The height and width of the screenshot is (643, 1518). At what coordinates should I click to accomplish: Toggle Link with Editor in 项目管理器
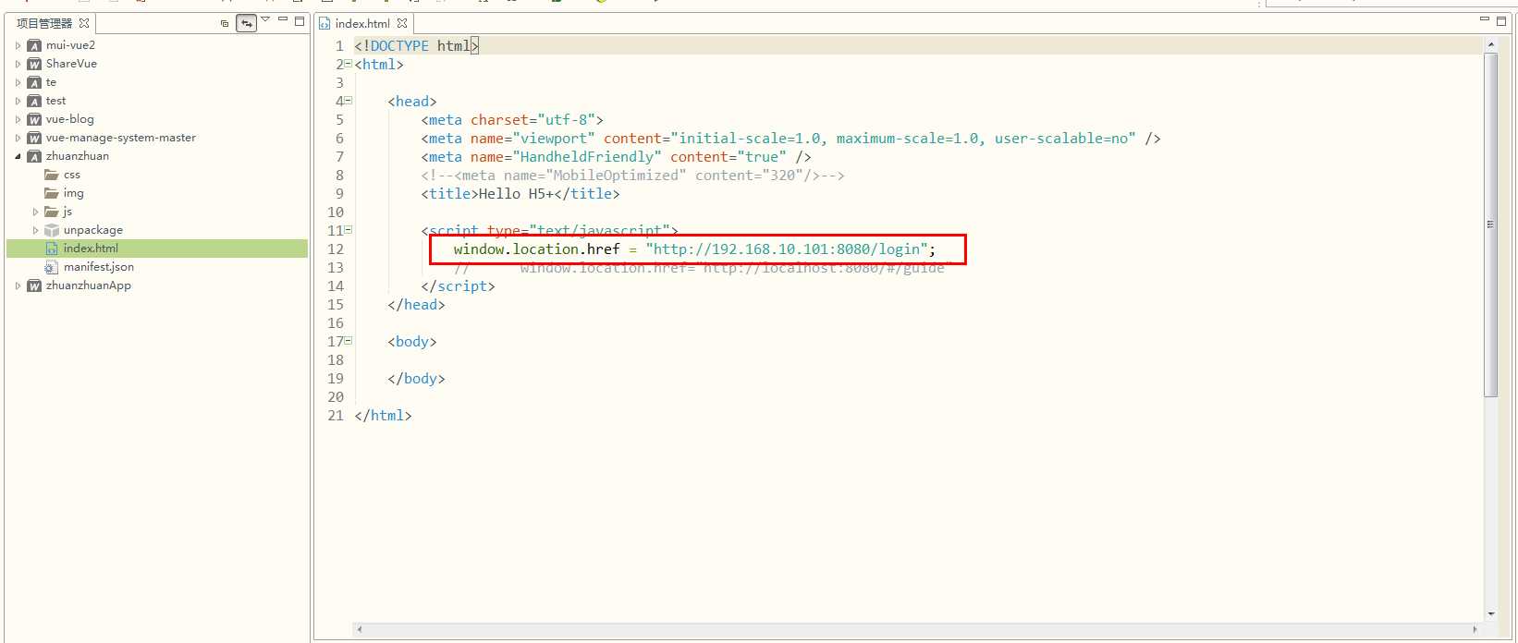[x=246, y=23]
